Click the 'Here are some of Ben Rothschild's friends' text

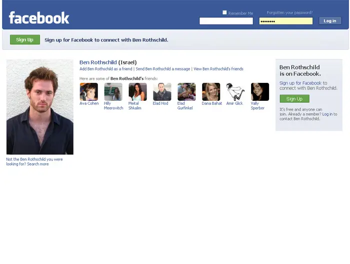pos(118,79)
